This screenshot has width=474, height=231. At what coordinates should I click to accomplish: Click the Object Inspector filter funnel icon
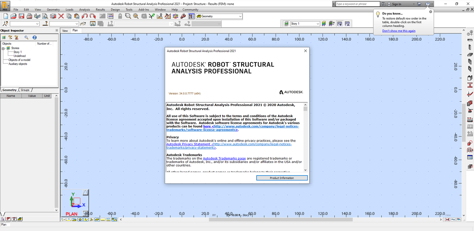pyautogui.click(x=10, y=37)
